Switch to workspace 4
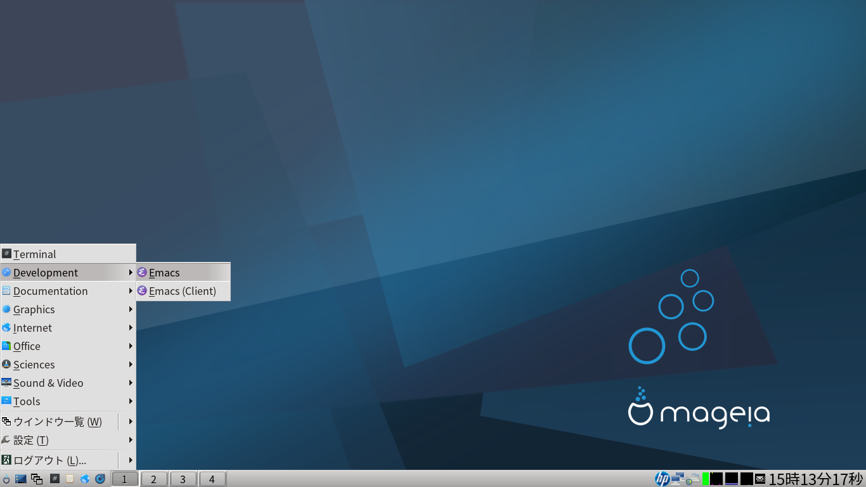 point(212,479)
